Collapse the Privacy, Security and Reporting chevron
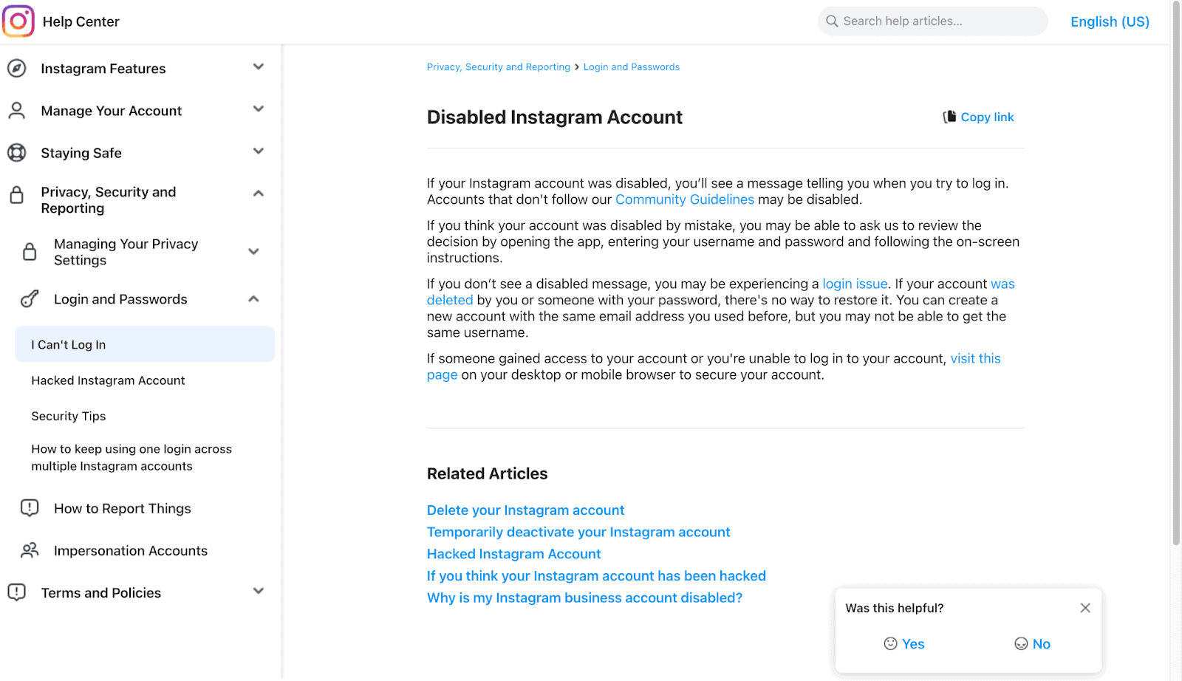 pyautogui.click(x=259, y=194)
